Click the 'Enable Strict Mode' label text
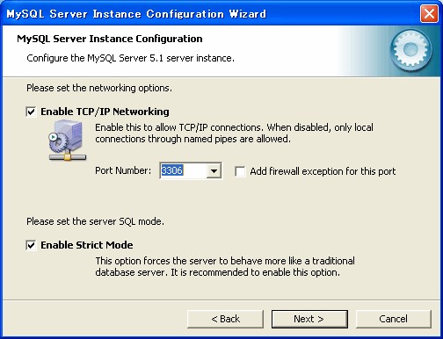The height and width of the screenshot is (339, 443). 87,245
